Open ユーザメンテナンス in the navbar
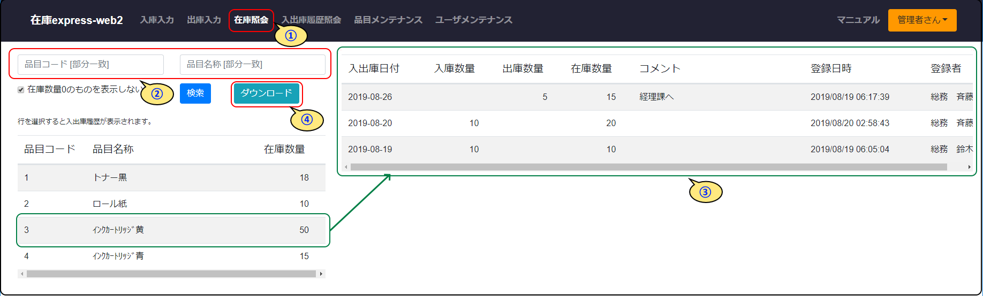This screenshot has width=983, height=296. [x=473, y=20]
